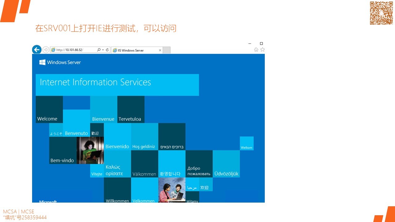
Task: Click the Välkommen tile
Action: [x=144, y=164]
